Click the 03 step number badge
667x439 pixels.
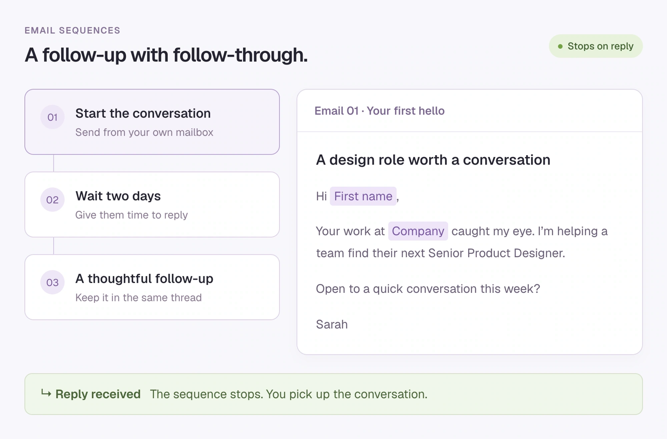click(x=52, y=283)
